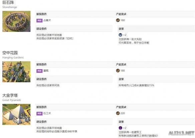Click Great Pyramids' 效果 header

tap(121, 122)
